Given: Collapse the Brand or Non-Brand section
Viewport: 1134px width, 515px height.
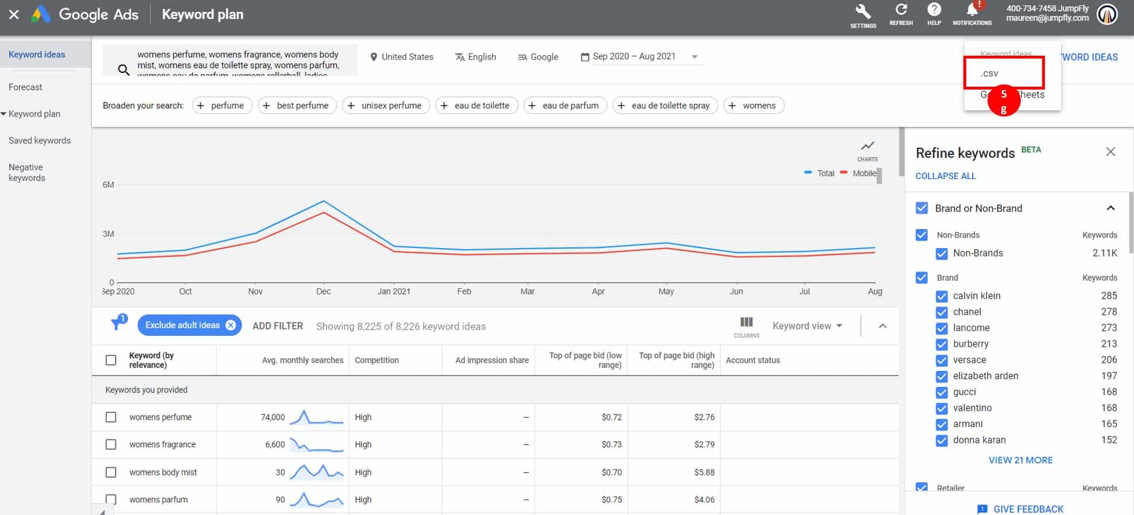Looking at the screenshot, I should coord(1110,208).
